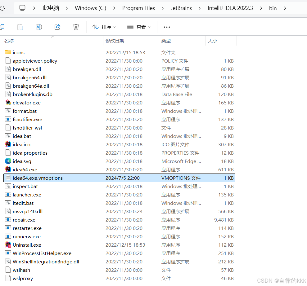
Task: Click the wslproxy file icon
Action: pyautogui.click(x=8, y=278)
